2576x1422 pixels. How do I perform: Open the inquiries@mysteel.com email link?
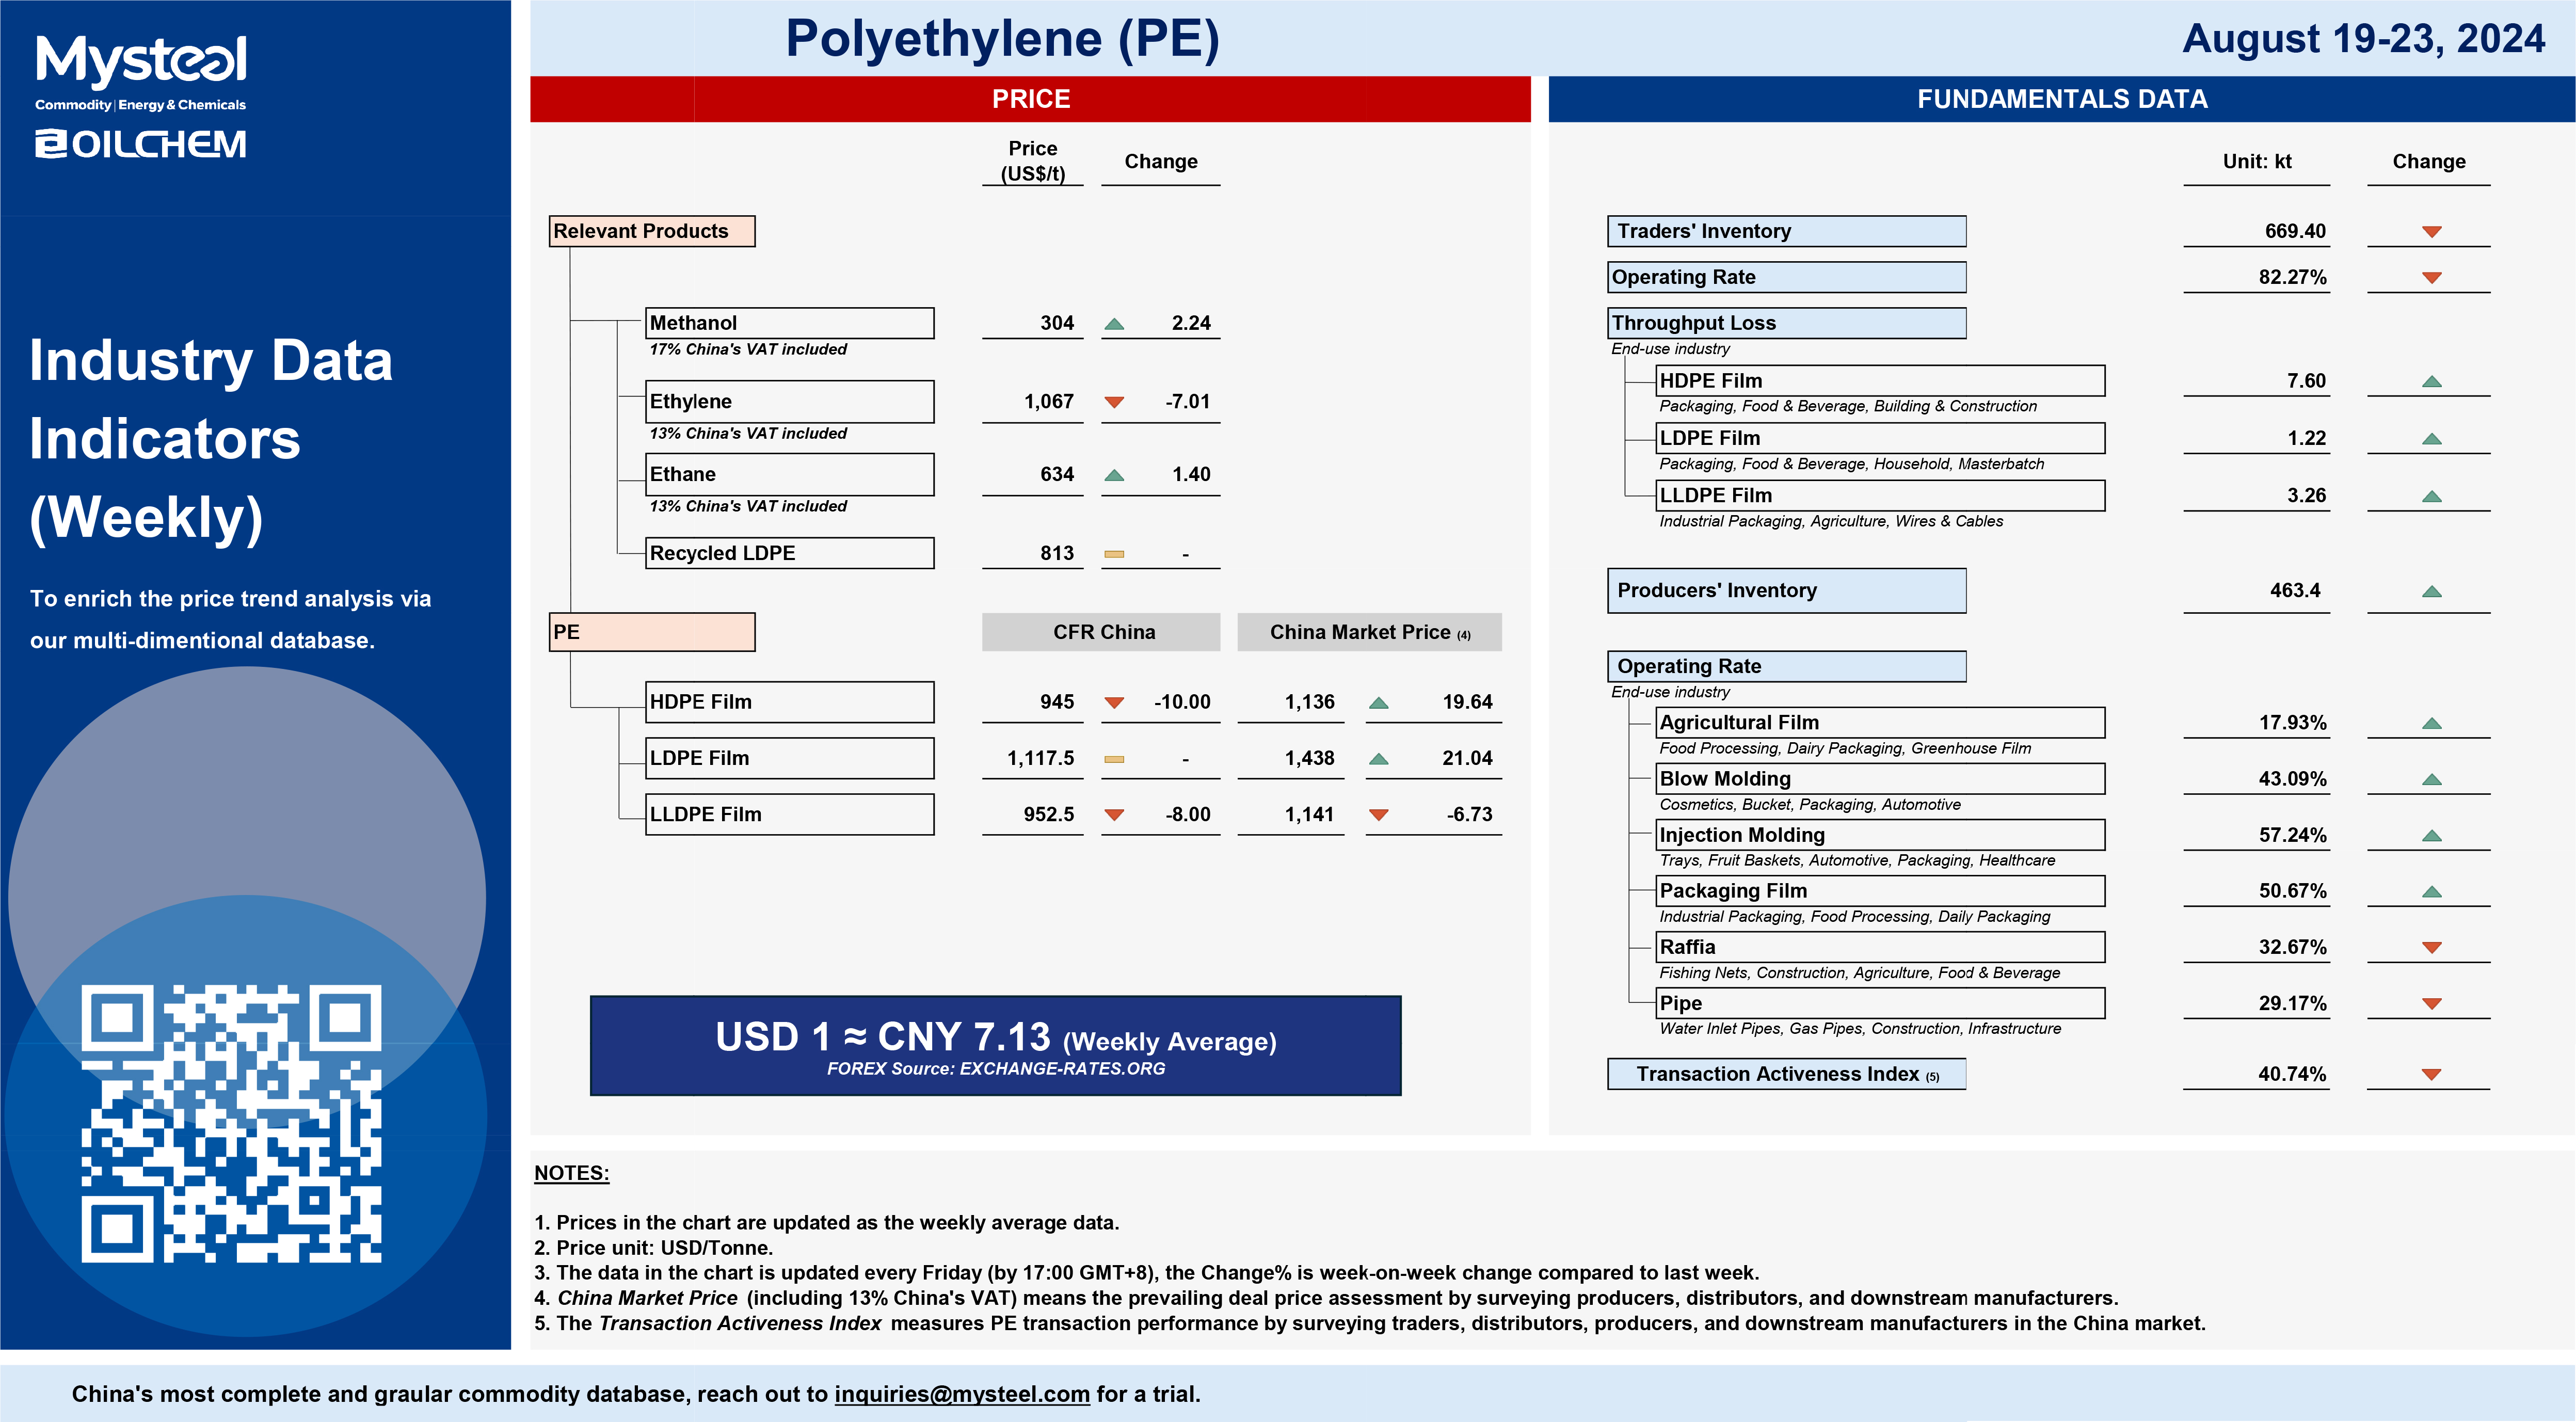click(x=962, y=1394)
